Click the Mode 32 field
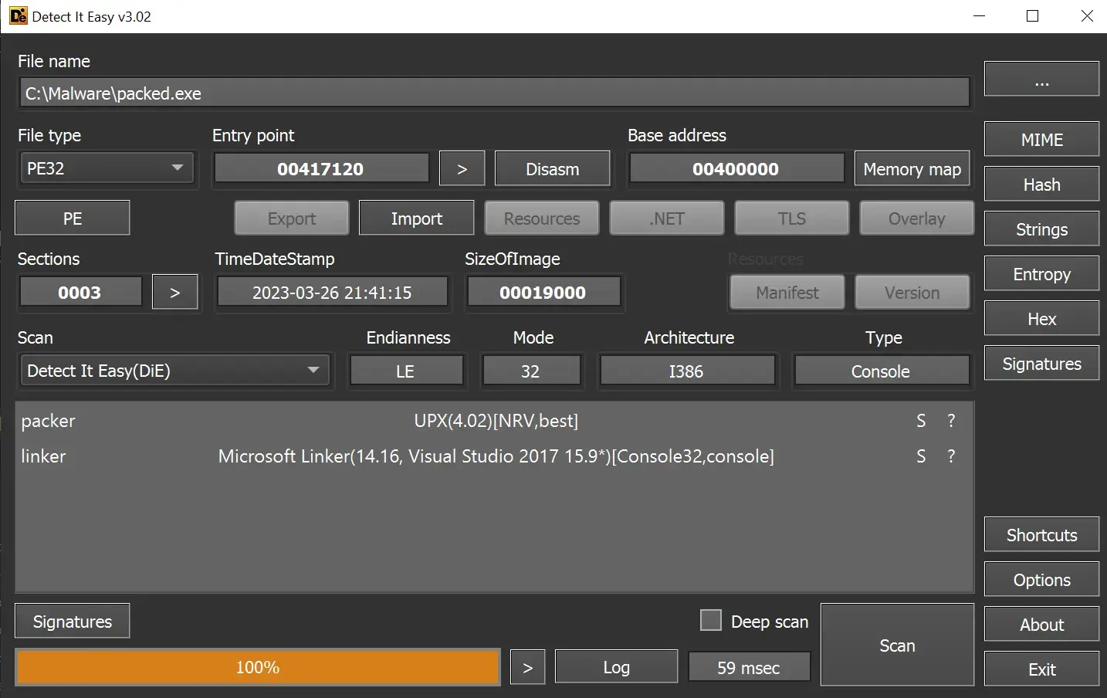 531,371
